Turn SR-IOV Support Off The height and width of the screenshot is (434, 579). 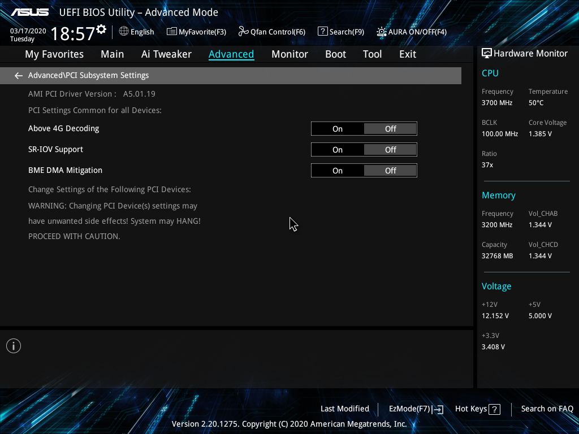coord(390,150)
